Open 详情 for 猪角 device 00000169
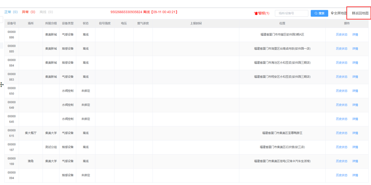The height and width of the screenshot is (185, 371). 355,161
